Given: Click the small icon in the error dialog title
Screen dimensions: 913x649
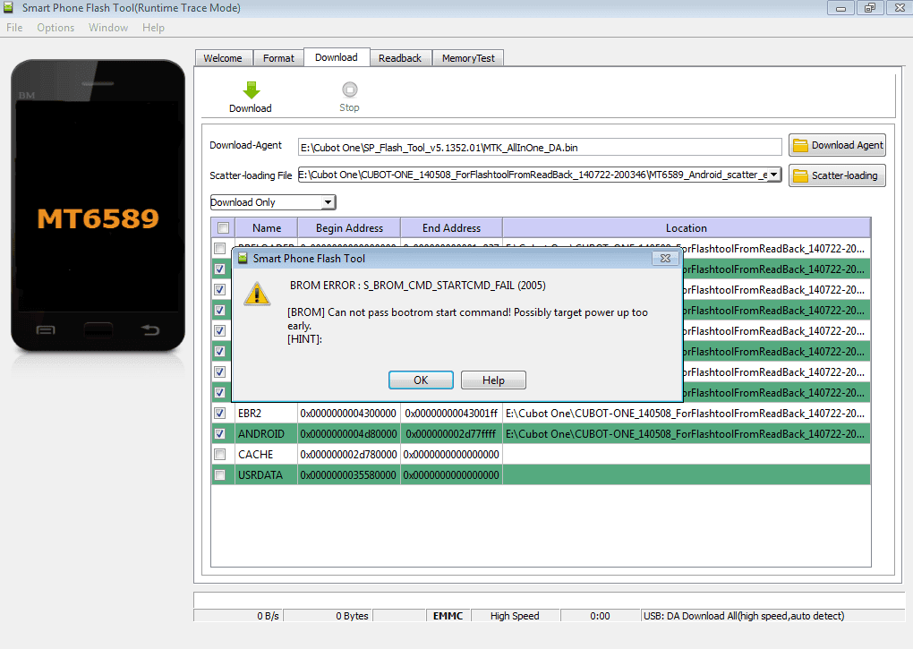Looking at the screenshot, I should pos(243,258).
